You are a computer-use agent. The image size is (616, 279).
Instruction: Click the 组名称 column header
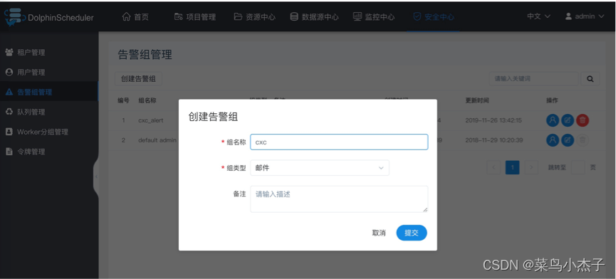tap(147, 100)
